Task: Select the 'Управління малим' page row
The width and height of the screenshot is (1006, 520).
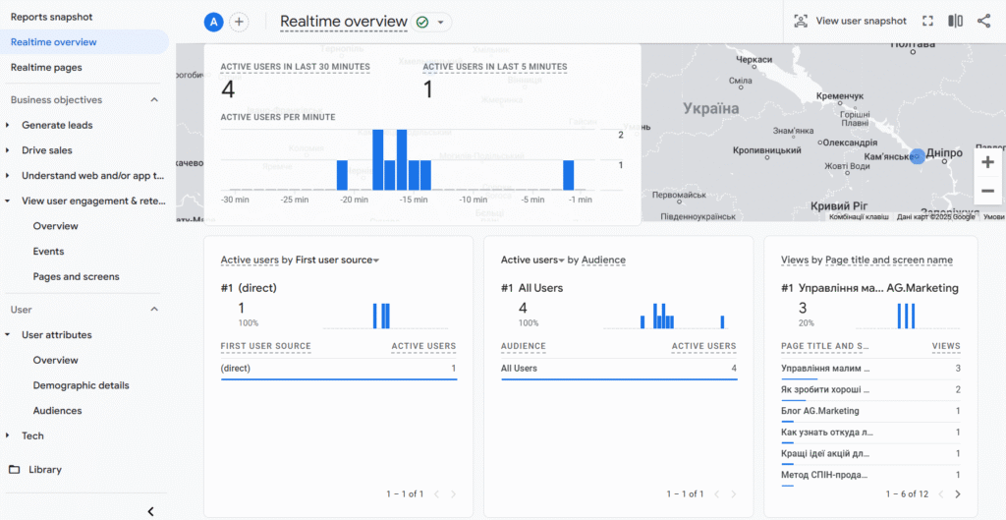Action: [870, 369]
